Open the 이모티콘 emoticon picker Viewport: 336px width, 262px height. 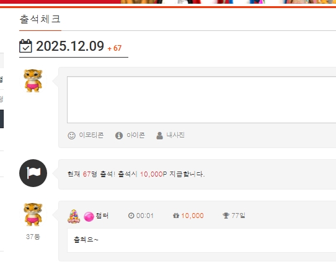[86, 135]
